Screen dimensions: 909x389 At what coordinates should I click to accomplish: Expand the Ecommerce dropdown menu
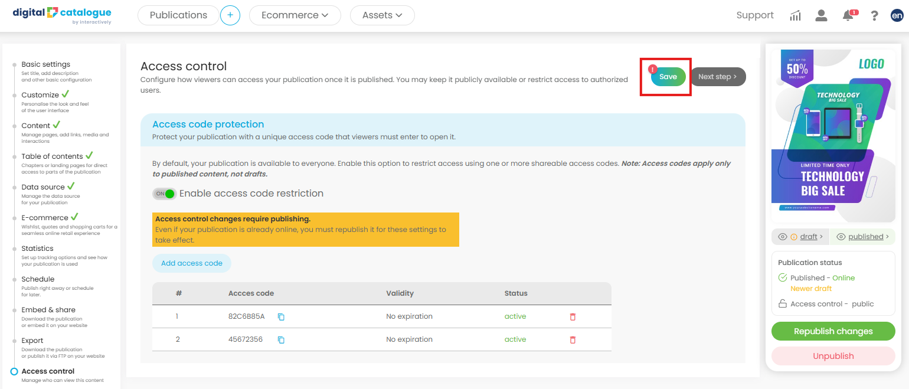point(295,15)
